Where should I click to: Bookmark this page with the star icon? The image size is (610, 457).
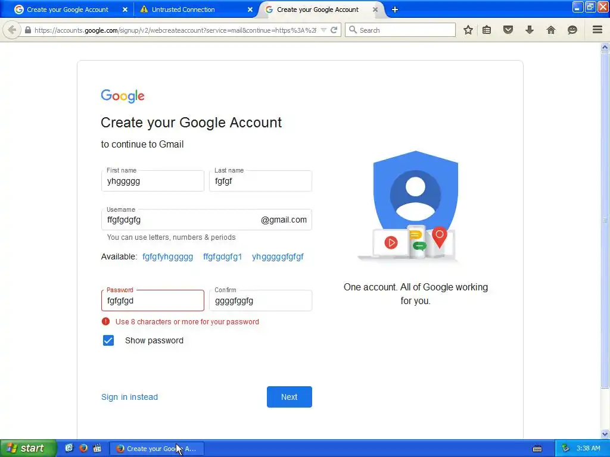click(468, 30)
